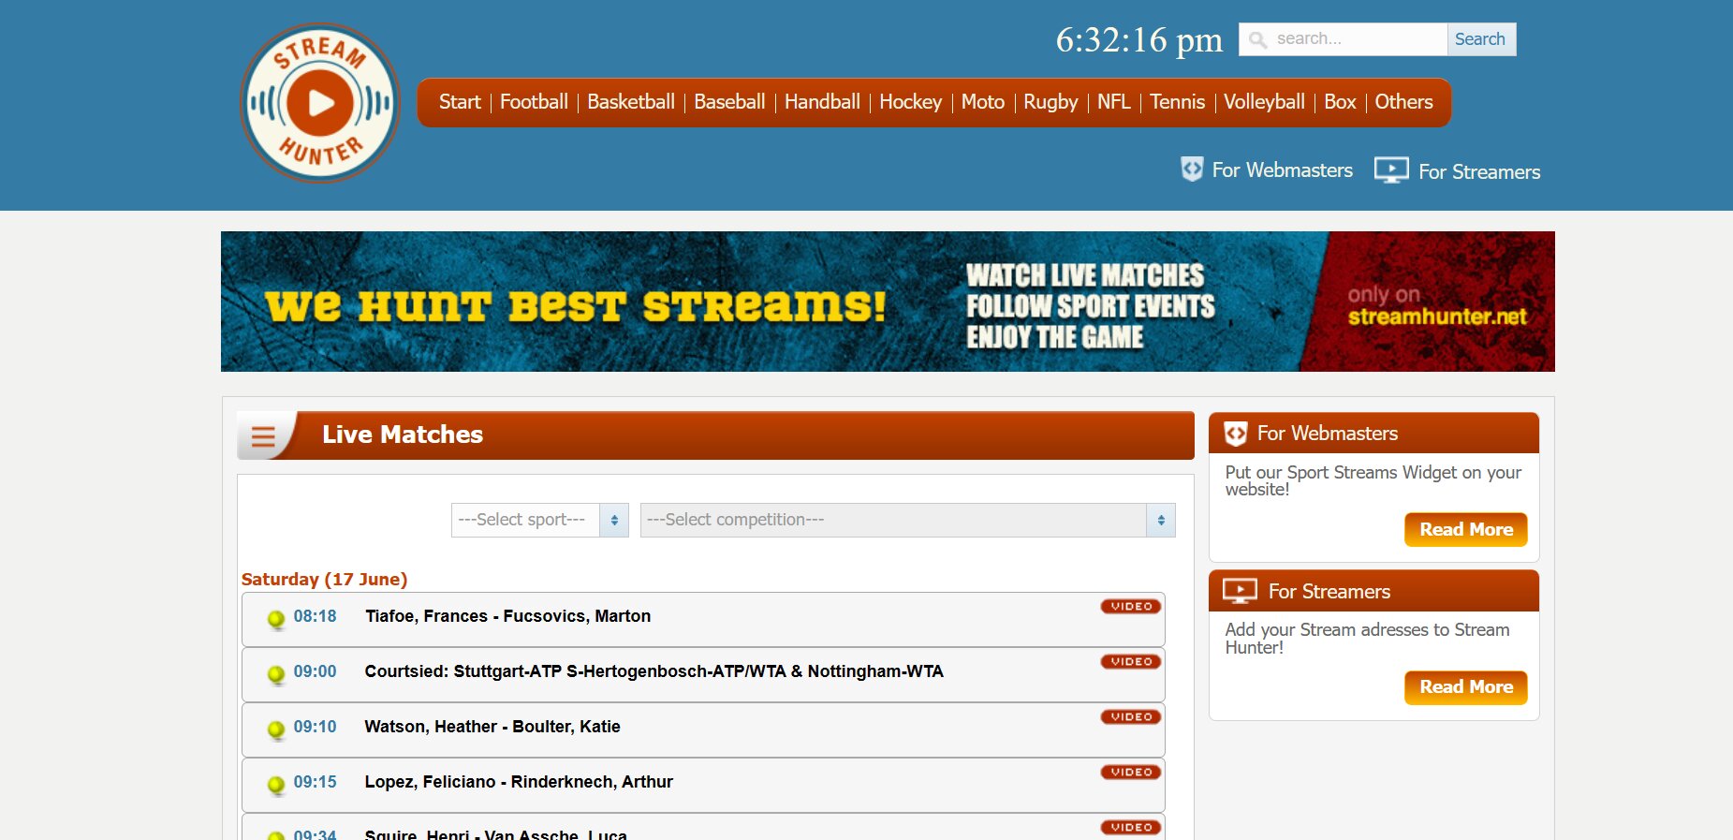
Task: Click the For Webmasters shield icon in header
Action: (1192, 169)
